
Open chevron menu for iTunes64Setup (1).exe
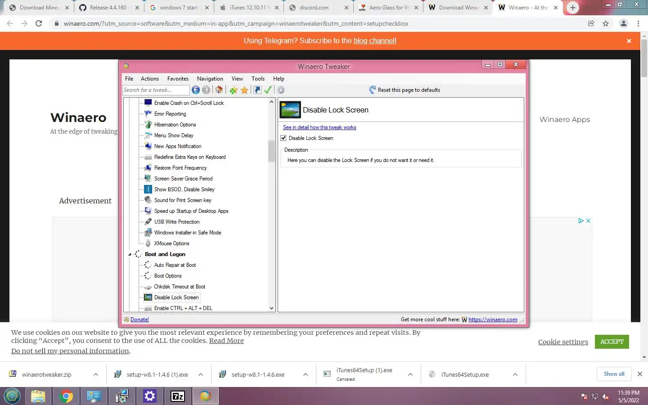pos(410,374)
